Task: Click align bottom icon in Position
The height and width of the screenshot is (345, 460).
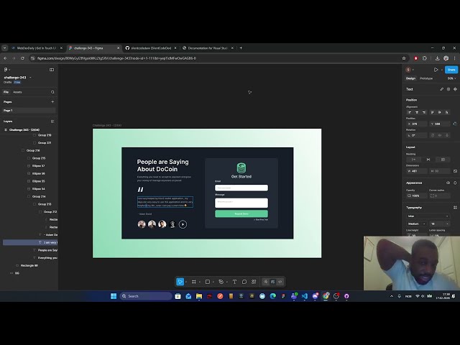Action: 446,112
